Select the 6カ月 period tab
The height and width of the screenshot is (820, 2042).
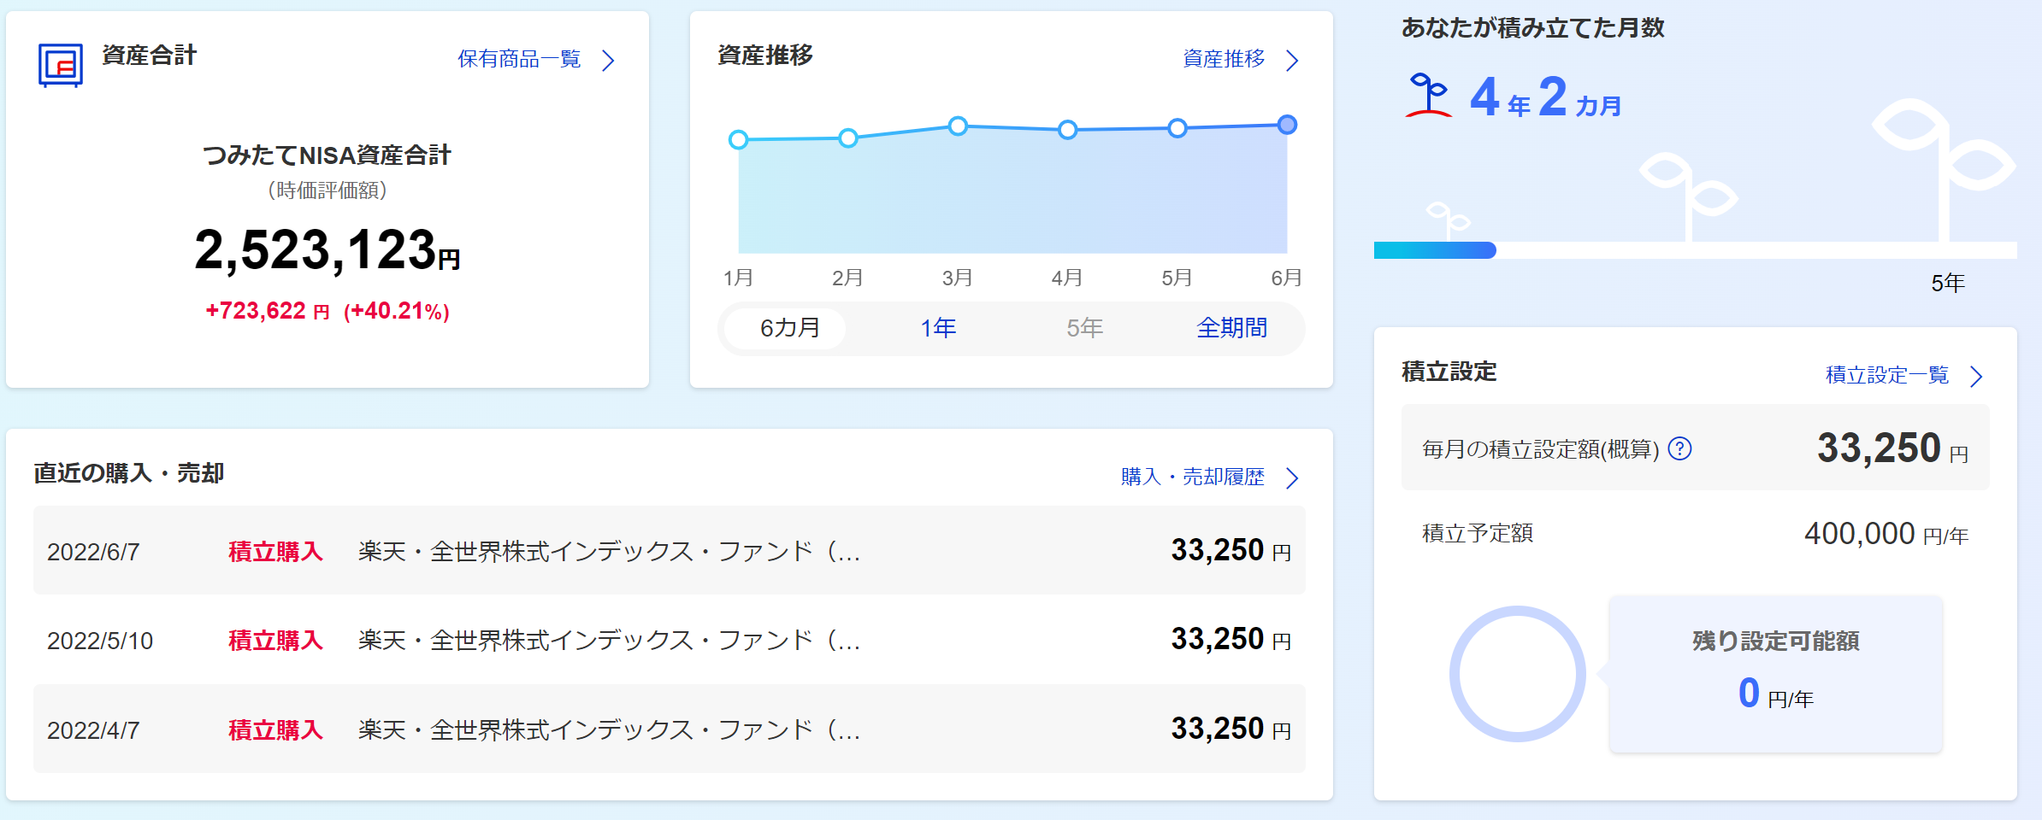[789, 328]
